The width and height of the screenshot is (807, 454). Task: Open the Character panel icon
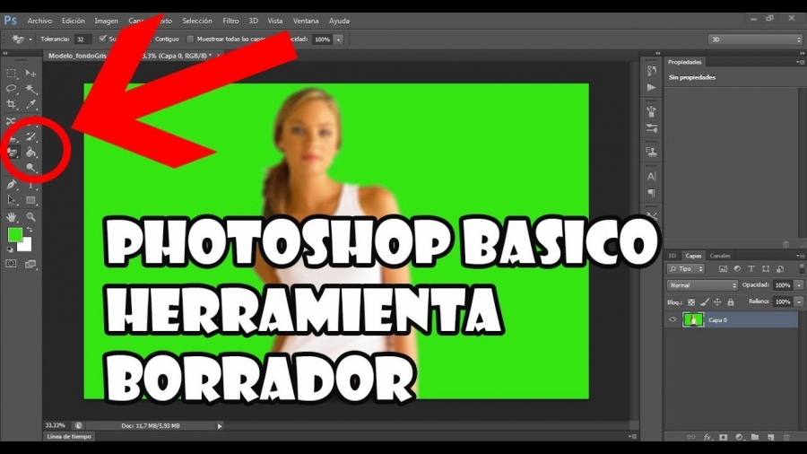pos(652,177)
